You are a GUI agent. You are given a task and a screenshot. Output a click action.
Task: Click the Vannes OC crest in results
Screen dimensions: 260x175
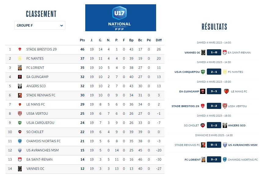point(203,52)
